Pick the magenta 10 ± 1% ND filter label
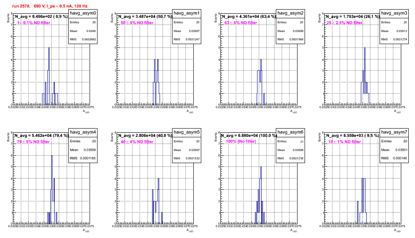The height and width of the screenshot is (238, 415). 345,142
